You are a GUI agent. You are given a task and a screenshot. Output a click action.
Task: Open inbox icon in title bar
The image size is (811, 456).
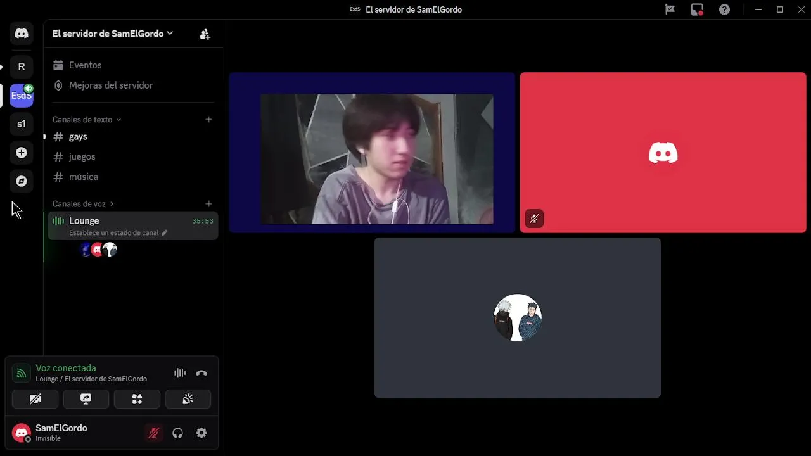(x=697, y=9)
